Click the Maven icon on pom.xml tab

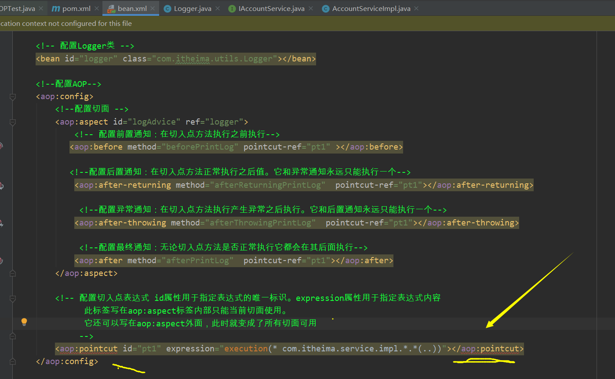point(56,9)
